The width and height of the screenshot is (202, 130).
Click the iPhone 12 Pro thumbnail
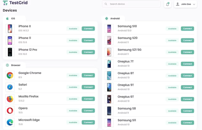pyautogui.click(x=10, y=52)
